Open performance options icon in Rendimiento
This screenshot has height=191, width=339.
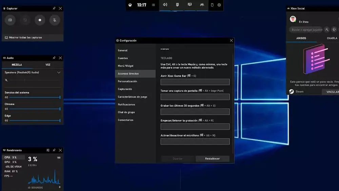click(48, 150)
